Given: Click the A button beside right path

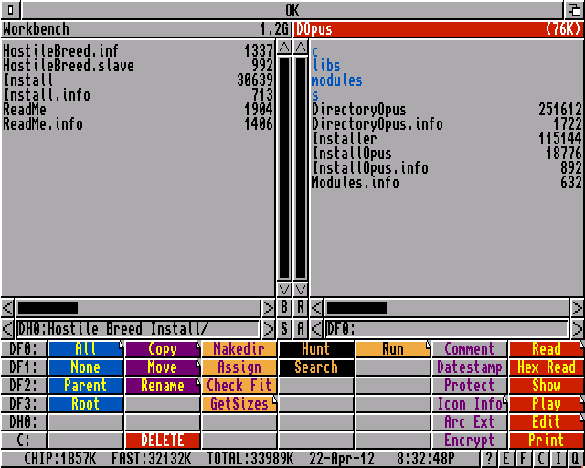Looking at the screenshot, I should [x=301, y=328].
